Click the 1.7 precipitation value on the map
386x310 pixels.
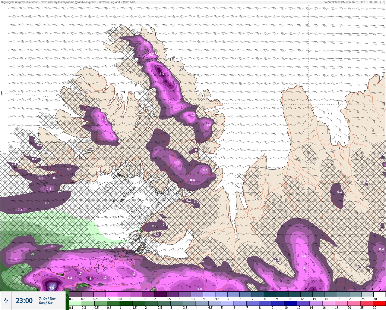click(79, 274)
